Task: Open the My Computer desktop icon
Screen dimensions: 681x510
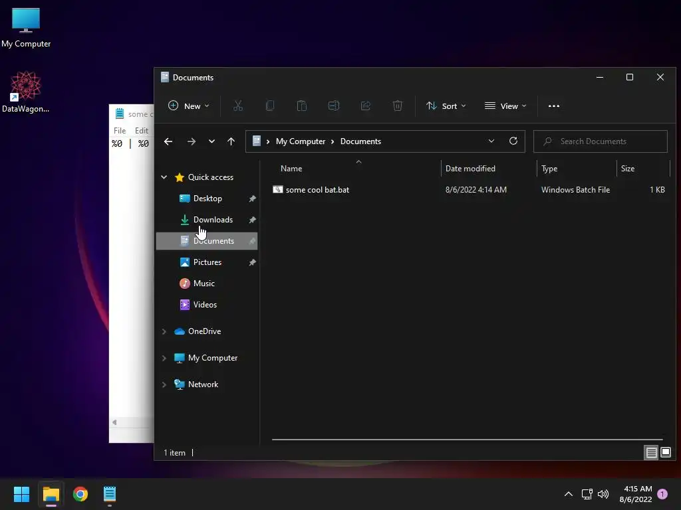Action: point(26,28)
